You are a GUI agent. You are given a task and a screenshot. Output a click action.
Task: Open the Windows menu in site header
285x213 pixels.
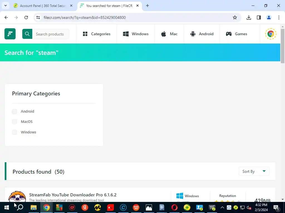[x=136, y=34]
